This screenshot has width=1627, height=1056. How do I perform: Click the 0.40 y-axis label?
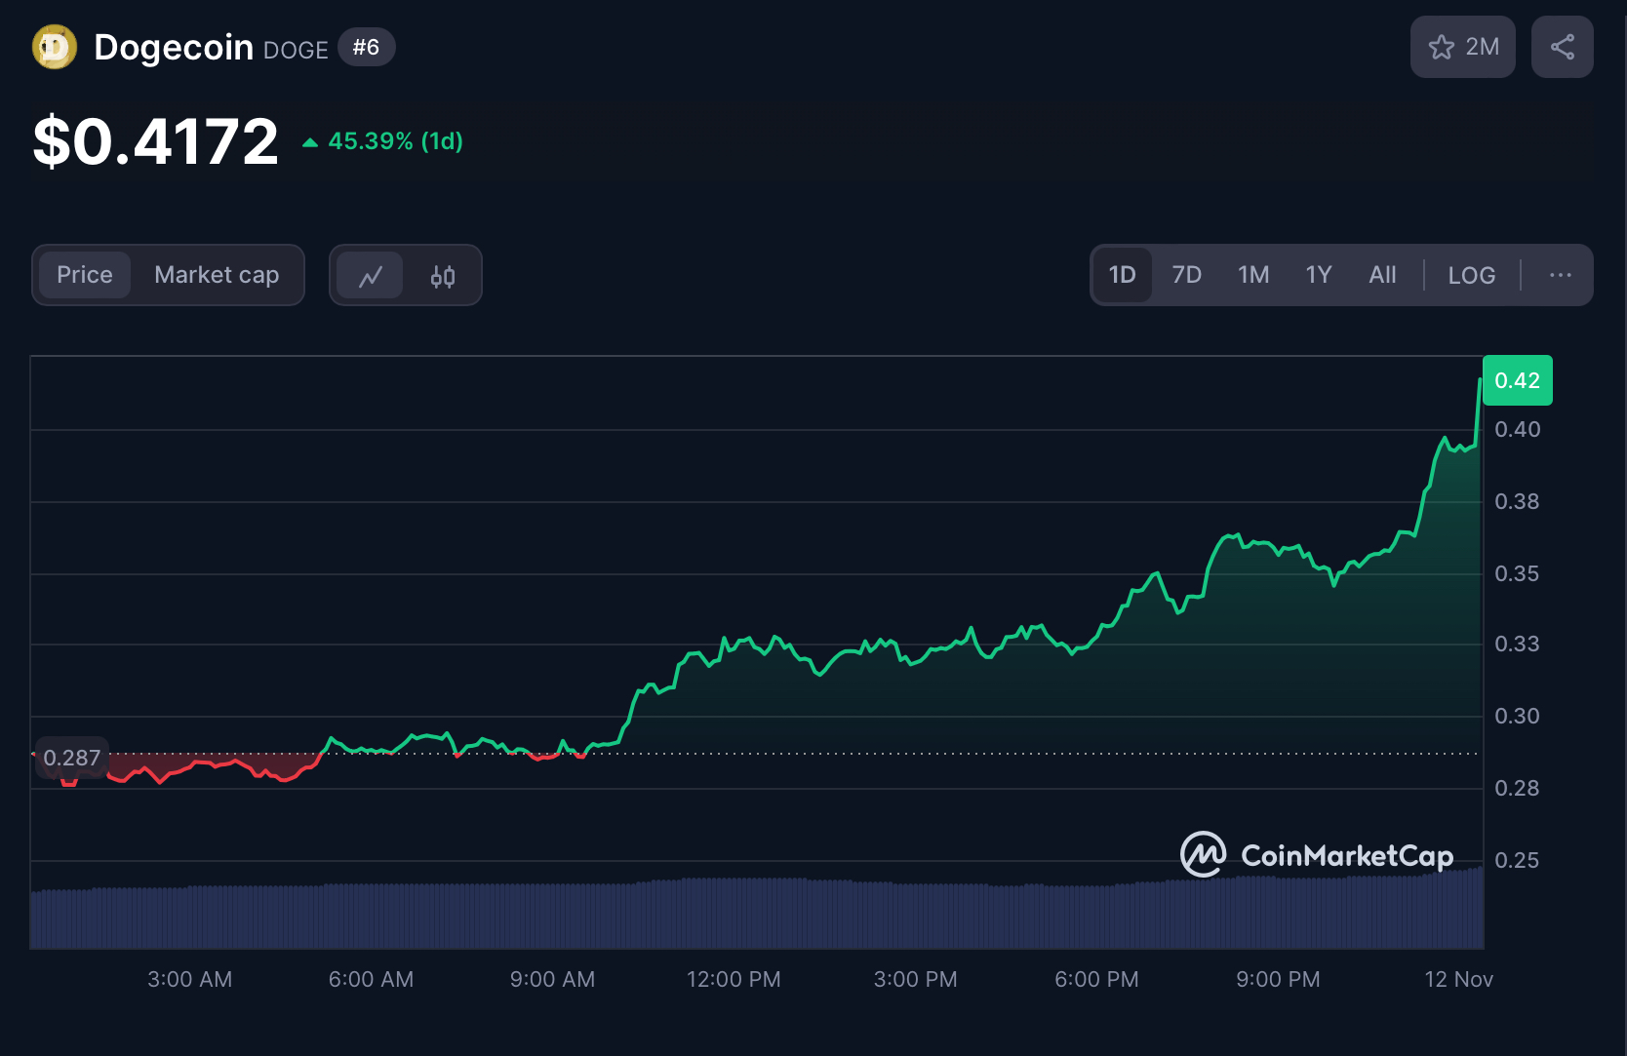[1517, 429]
